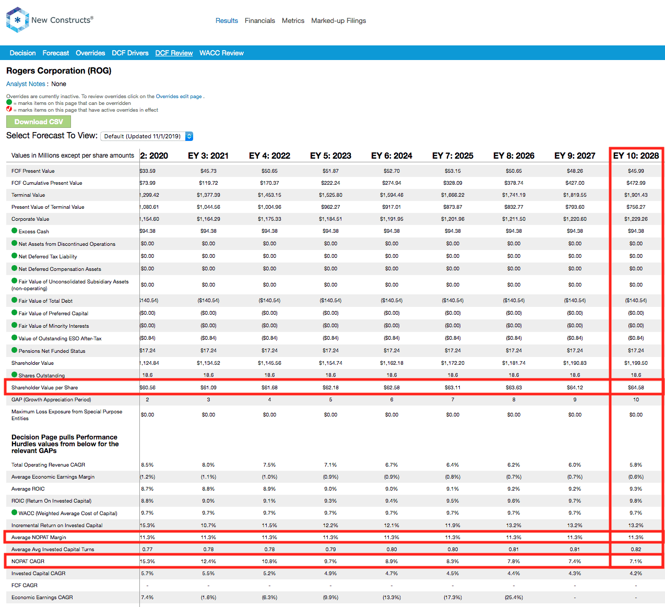Click the Total Operating Revenue CAGR label
This screenshot has height=607, width=665.
click(x=48, y=465)
